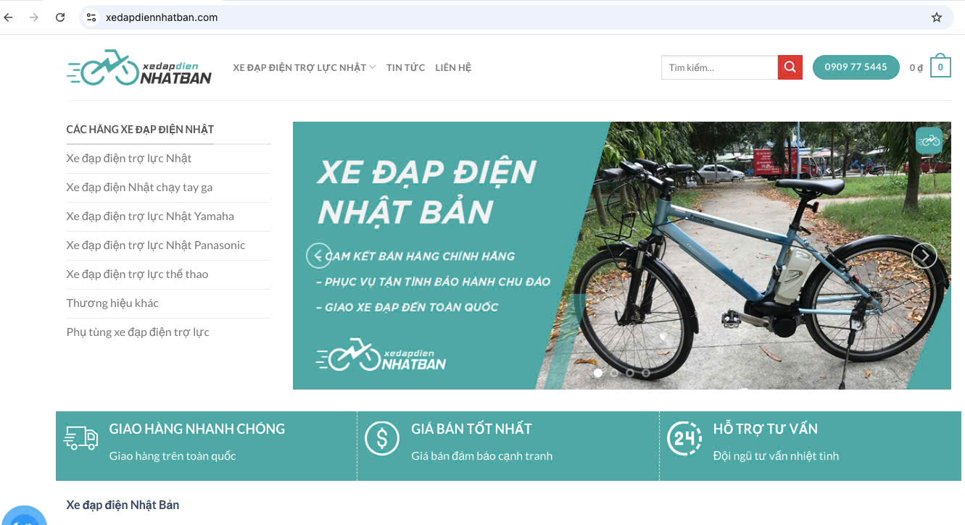The height and width of the screenshot is (525, 965).
Task: Open the LIÊN HỆ menu item
Action: [x=453, y=67]
